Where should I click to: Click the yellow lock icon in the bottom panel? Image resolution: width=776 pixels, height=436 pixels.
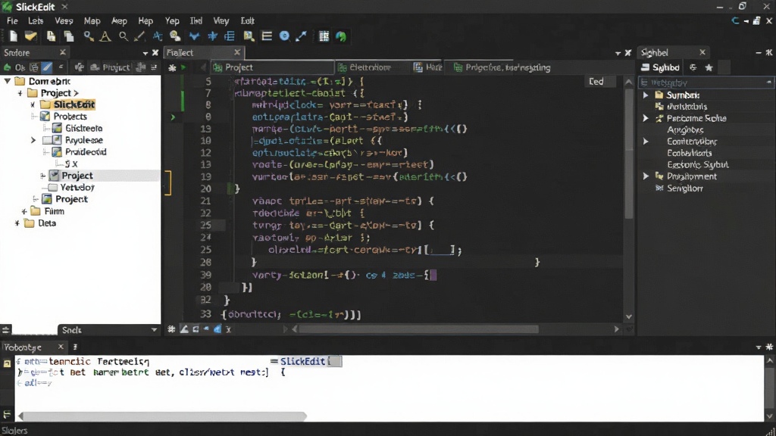point(7,363)
